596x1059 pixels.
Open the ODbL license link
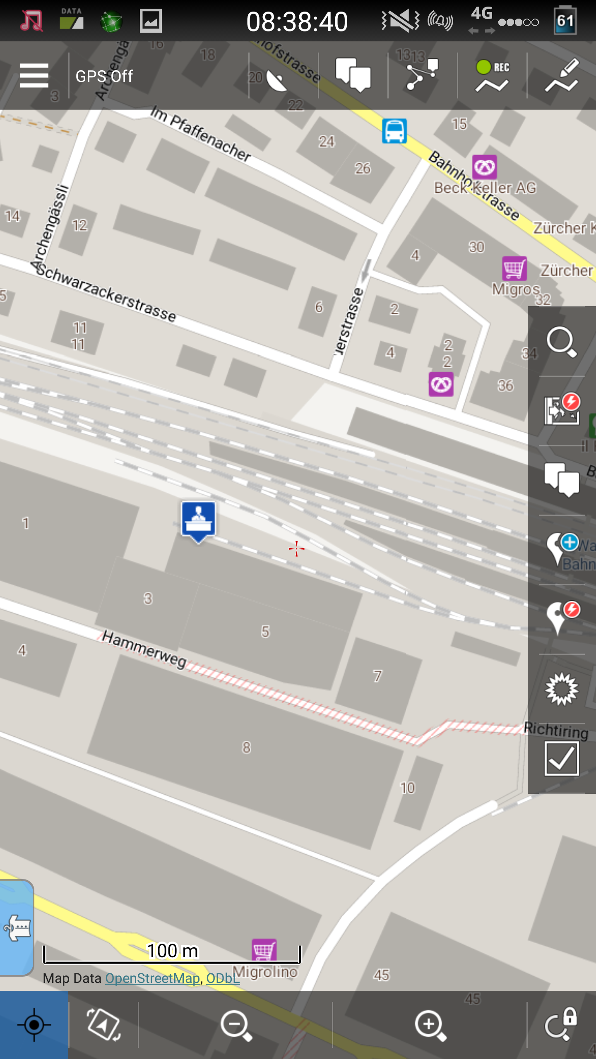[x=223, y=978]
